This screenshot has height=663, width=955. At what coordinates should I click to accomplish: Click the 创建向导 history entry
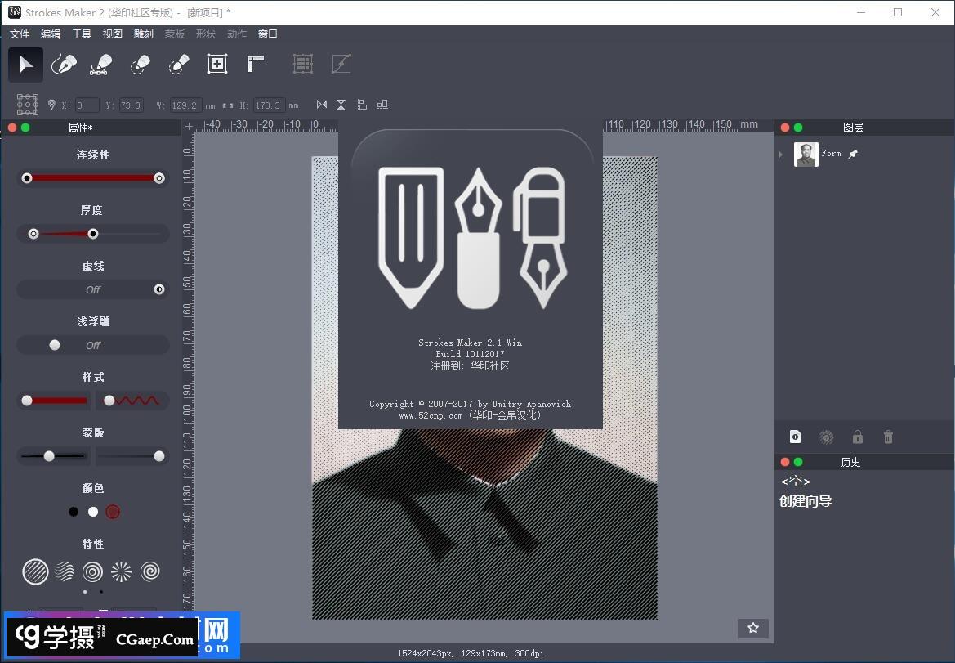pyautogui.click(x=806, y=501)
